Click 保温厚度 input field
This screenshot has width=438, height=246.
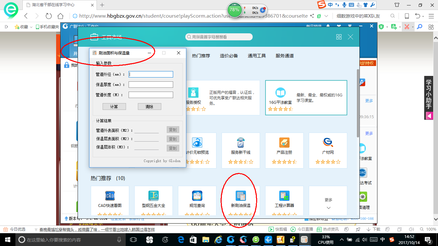151,85
